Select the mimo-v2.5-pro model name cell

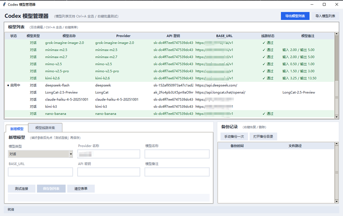click(x=57, y=71)
